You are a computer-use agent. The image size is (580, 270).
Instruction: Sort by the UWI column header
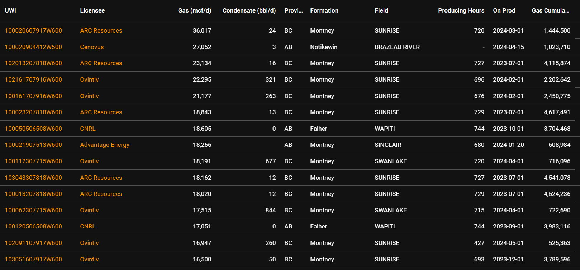(x=10, y=10)
